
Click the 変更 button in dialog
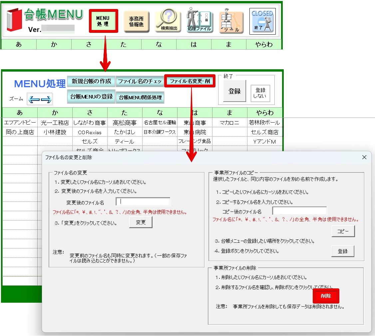[141, 222]
